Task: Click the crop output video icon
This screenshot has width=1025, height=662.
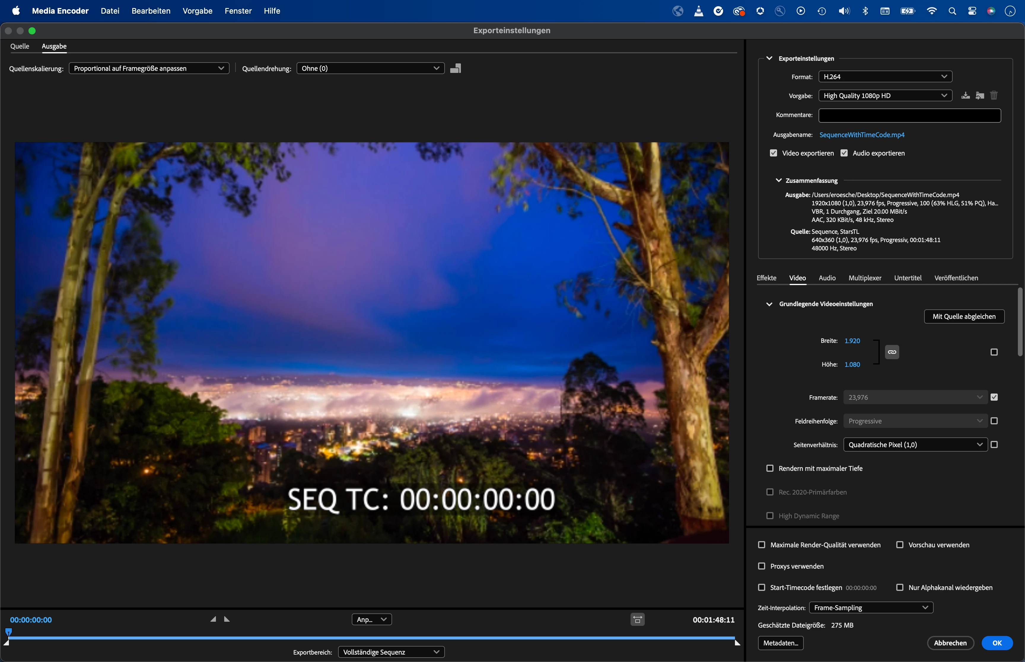Action: [456, 68]
